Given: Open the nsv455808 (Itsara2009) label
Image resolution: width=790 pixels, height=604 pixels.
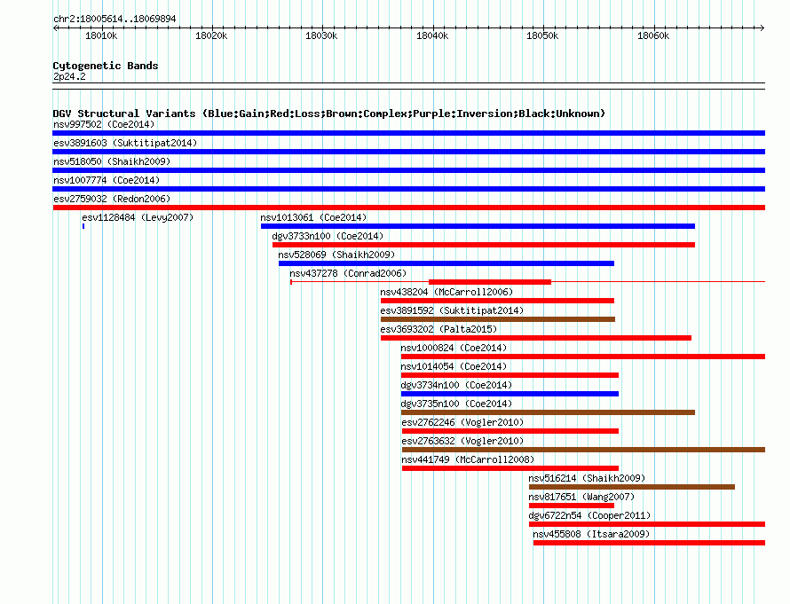Looking at the screenshot, I should [x=591, y=534].
